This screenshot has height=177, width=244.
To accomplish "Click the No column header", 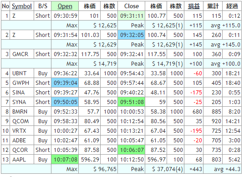I will [x=5, y=6].
